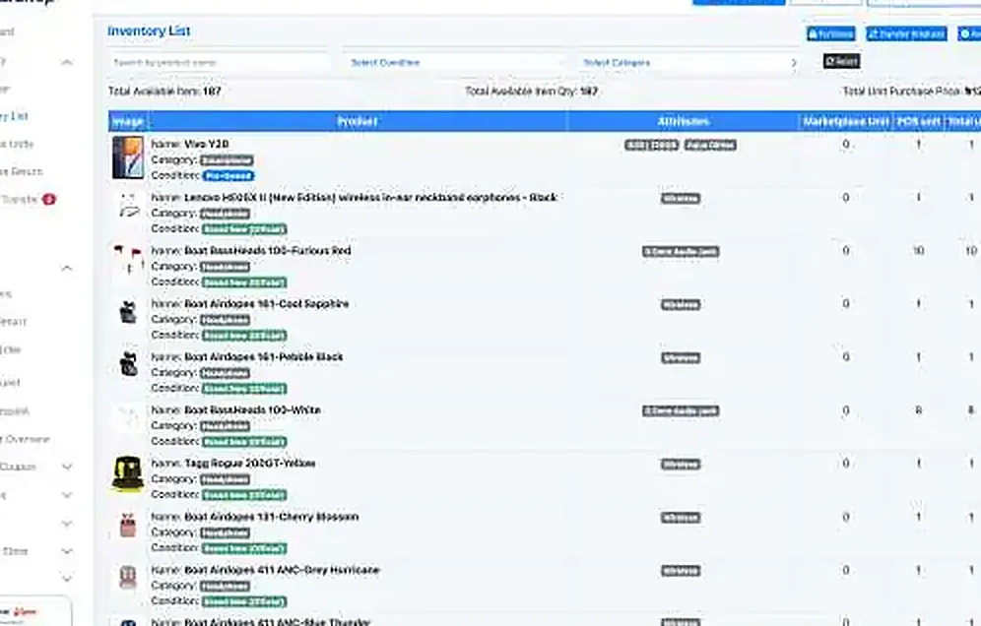Click the Wireless badge in the Cool Sapphire row

click(x=680, y=304)
